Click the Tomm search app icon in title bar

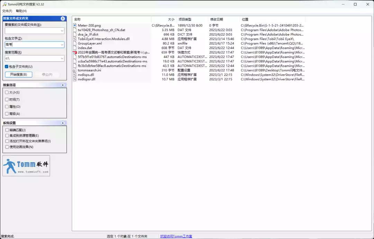point(4,4)
